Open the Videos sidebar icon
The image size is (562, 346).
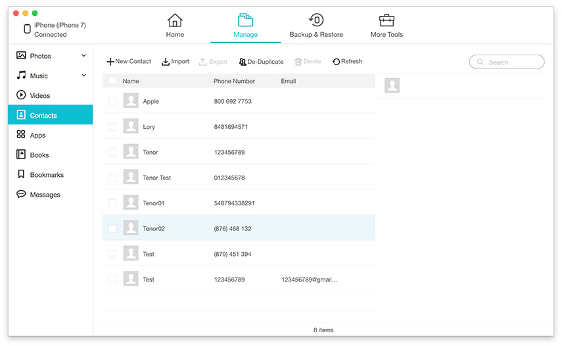(21, 95)
